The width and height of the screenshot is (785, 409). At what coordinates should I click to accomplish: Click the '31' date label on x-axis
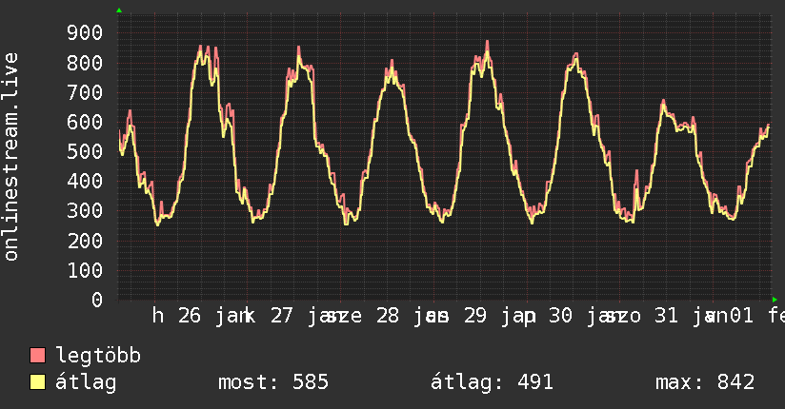[666, 316]
